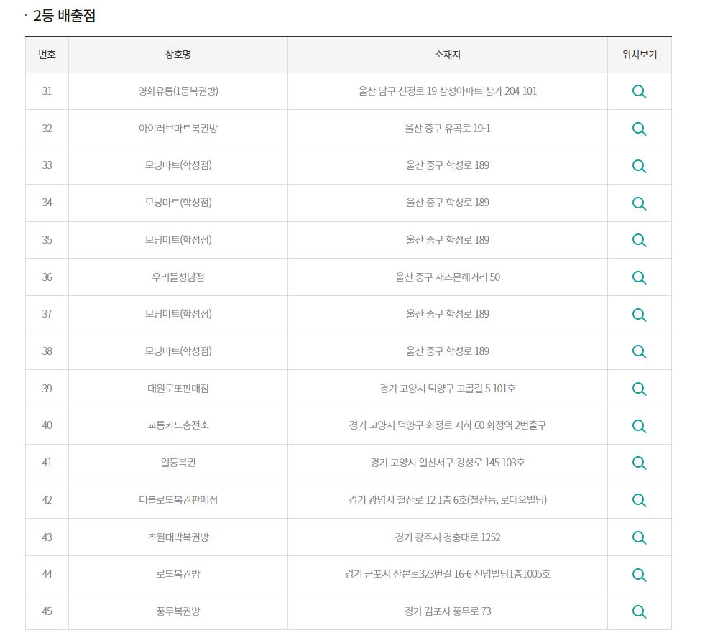
Task: Select address 경기 광주시 경충대로 1252
Action: (x=447, y=537)
